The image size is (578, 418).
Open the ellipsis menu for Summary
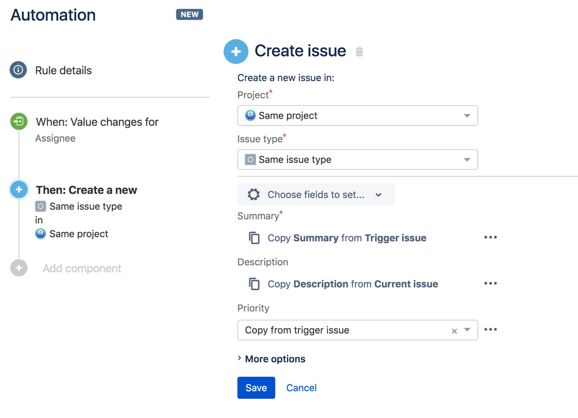(x=490, y=237)
